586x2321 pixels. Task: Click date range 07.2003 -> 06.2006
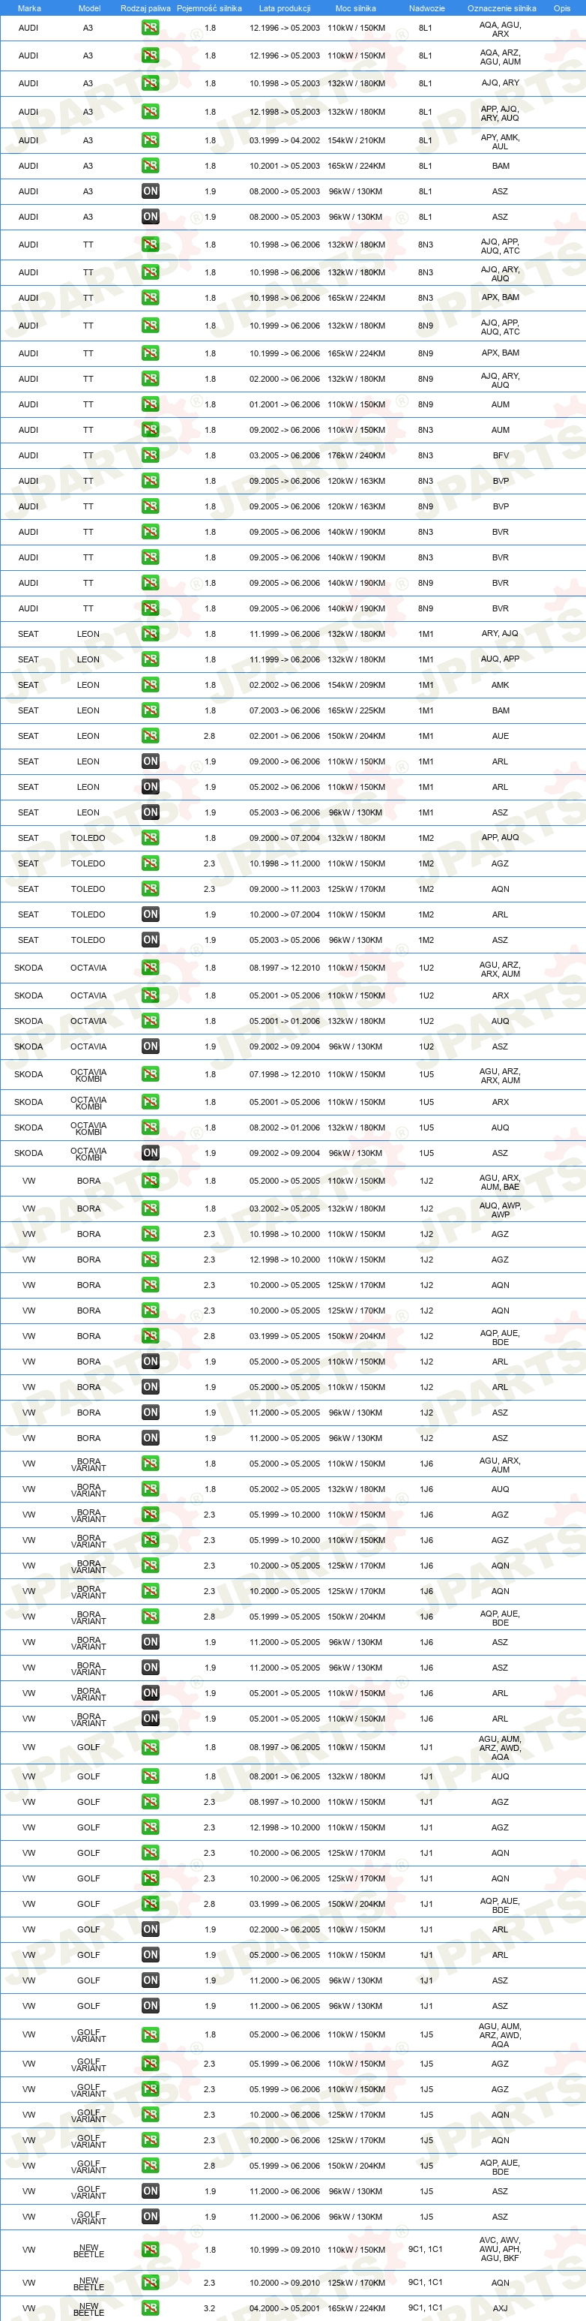[x=285, y=710]
